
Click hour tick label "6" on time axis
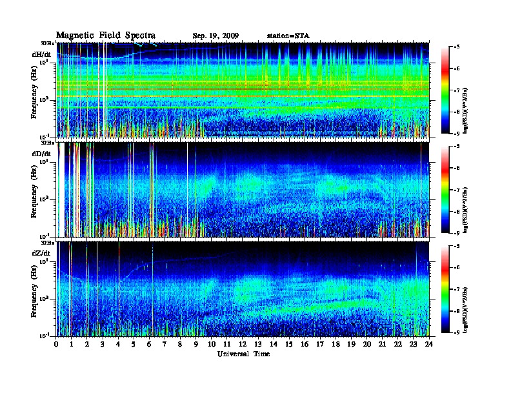click(x=149, y=345)
